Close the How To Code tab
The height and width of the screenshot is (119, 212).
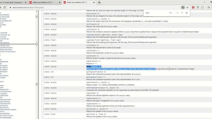point(26,2)
